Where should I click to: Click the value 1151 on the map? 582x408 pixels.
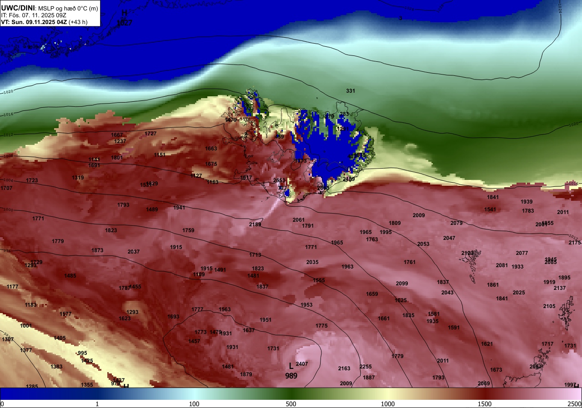(160, 155)
